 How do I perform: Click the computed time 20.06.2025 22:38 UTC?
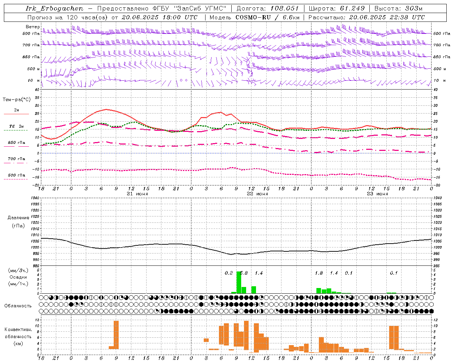tap(387, 17)
